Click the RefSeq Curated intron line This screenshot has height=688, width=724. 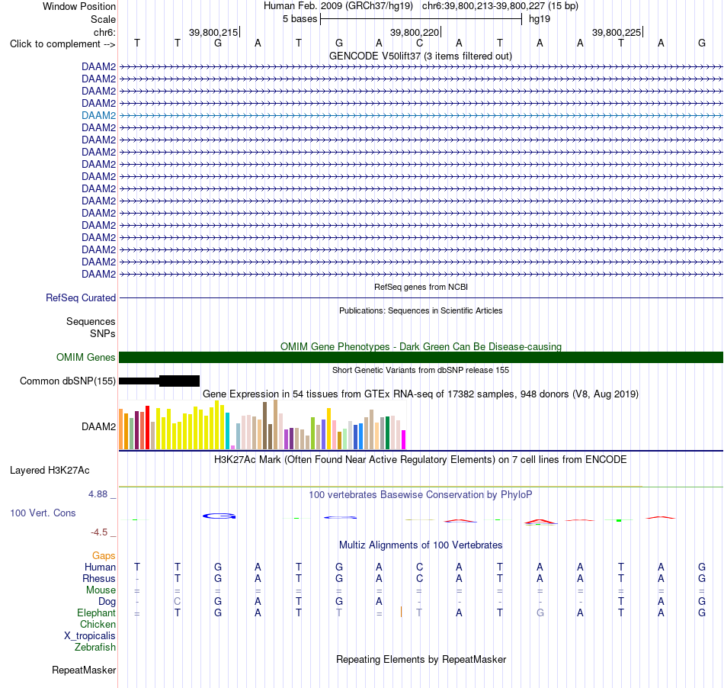[421, 298]
